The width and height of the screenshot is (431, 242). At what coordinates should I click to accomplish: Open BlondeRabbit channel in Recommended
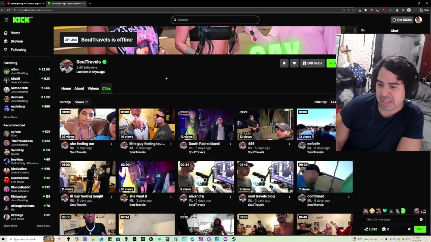point(27,189)
